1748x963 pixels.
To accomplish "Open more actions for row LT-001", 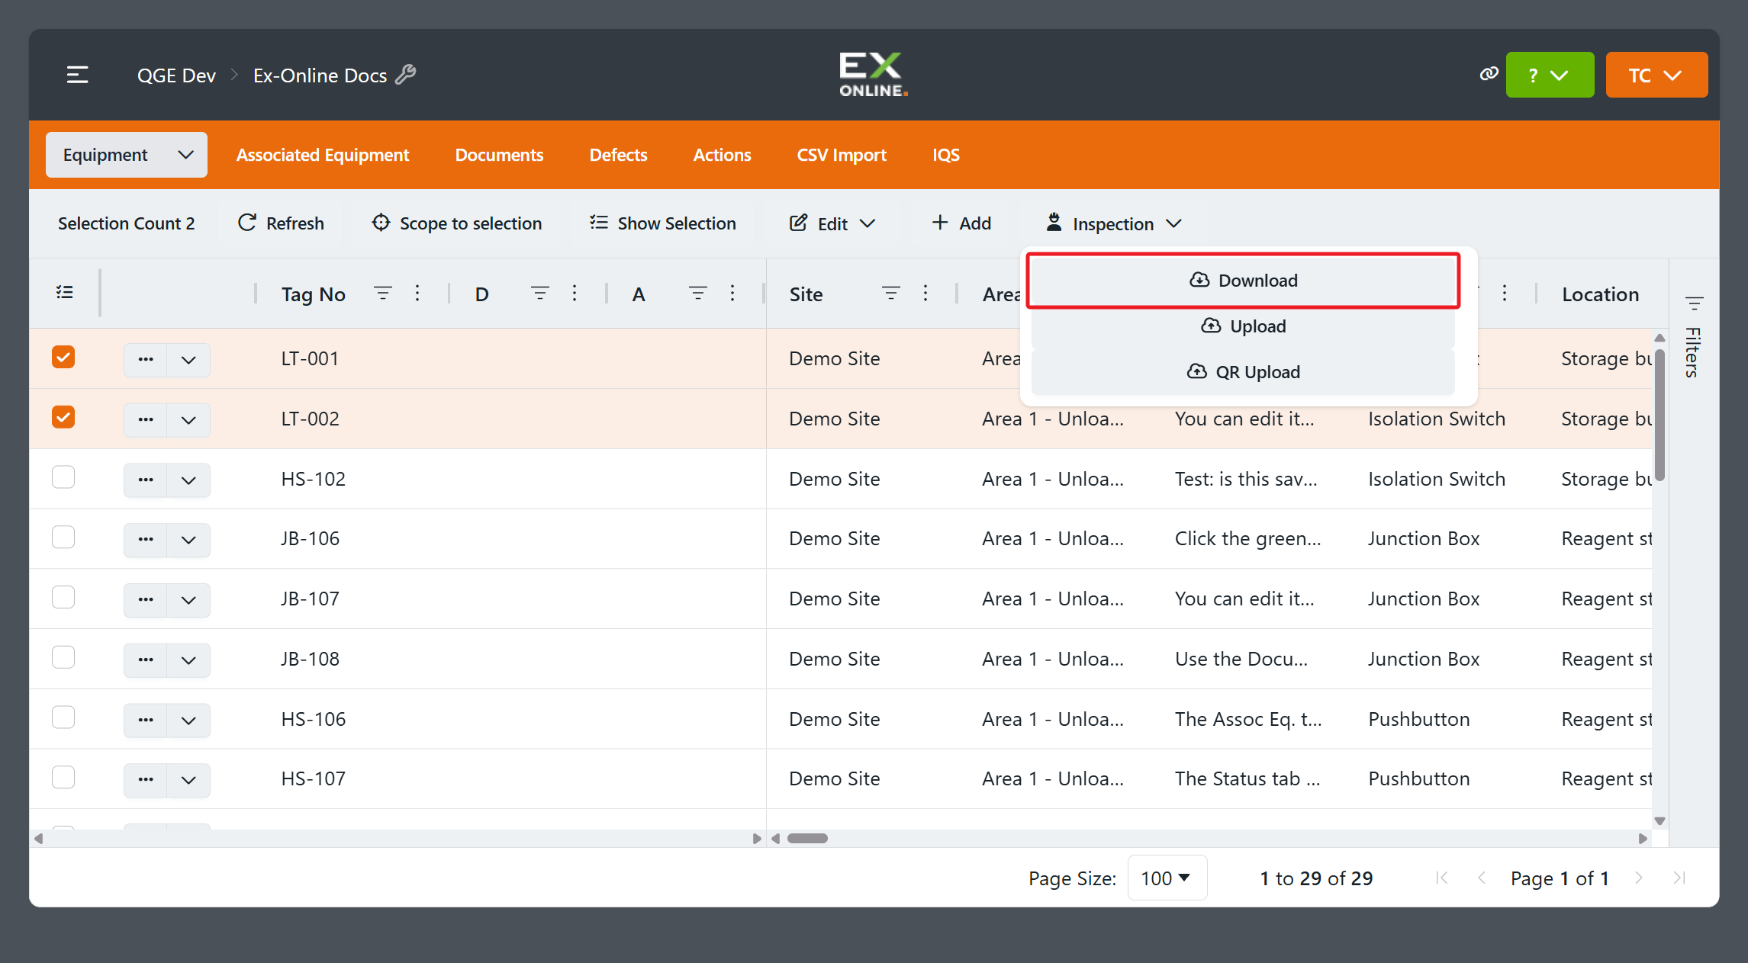I will coord(146,359).
